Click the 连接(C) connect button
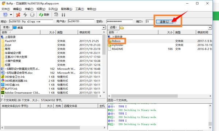The width and height of the screenshot is (219, 131). click(x=164, y=21)
